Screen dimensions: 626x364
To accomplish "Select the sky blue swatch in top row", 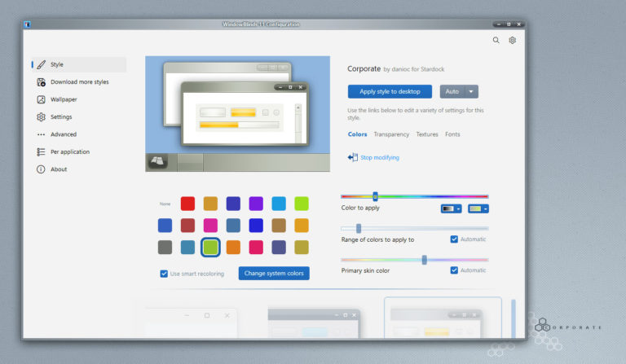I will pos(279,204).
